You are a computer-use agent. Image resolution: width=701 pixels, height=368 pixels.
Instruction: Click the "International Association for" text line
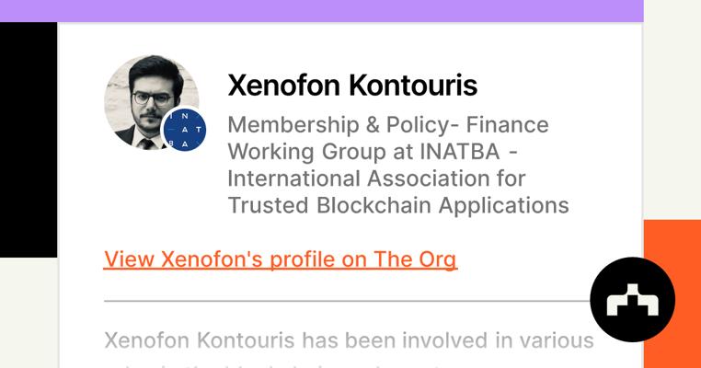375,178
